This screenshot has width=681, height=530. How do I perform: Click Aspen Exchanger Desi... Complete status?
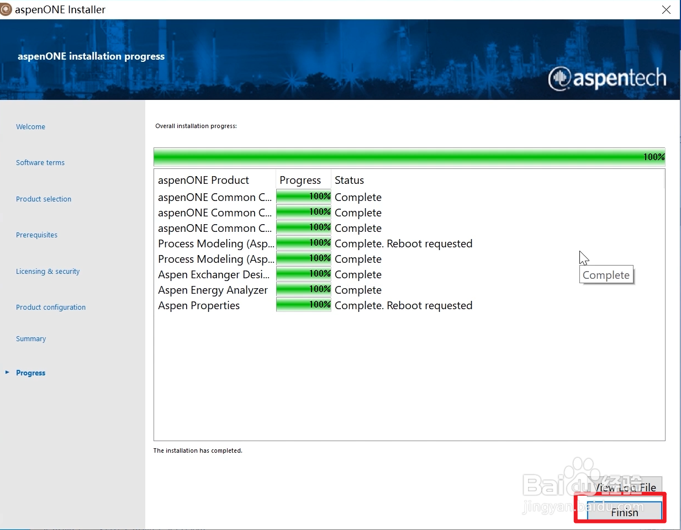pos(358,274)
